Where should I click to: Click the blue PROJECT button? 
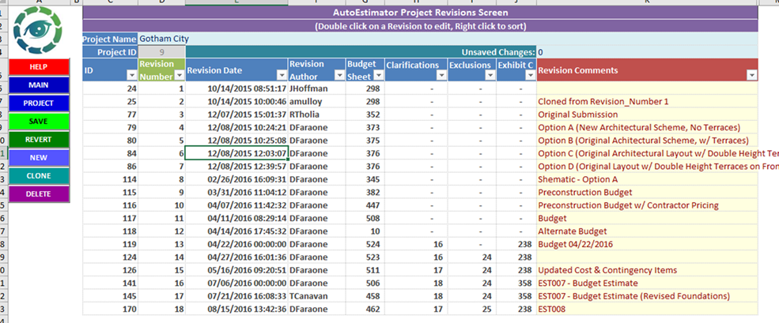[x=39, y=103]
